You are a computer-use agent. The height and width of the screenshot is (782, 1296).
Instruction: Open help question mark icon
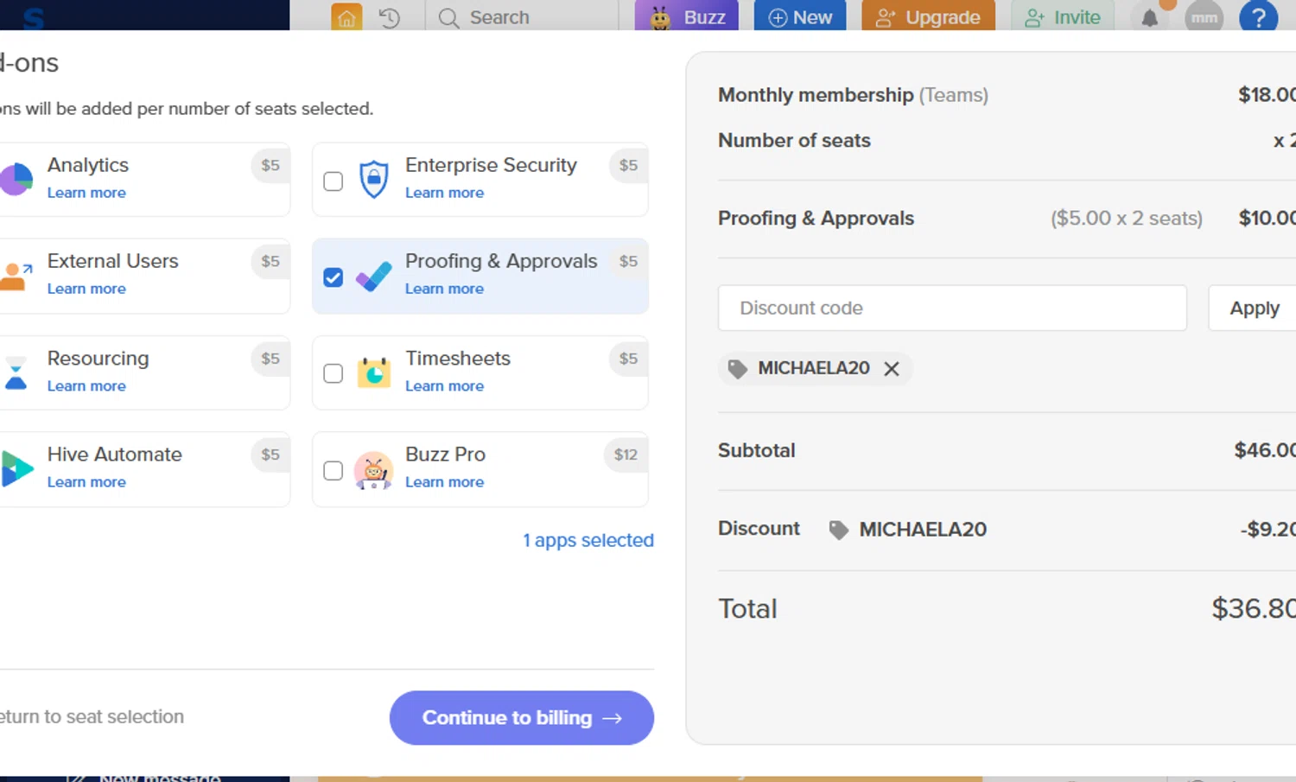click(x=1258, y=17)
